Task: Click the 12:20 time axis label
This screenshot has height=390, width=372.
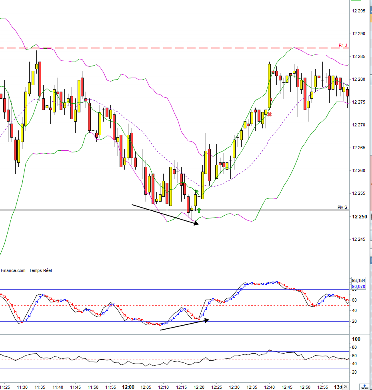Action: tap(199, 387)
